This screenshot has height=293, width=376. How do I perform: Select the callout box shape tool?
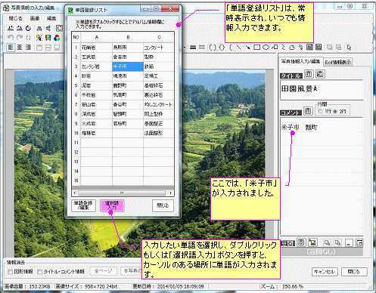click(275, 47)
